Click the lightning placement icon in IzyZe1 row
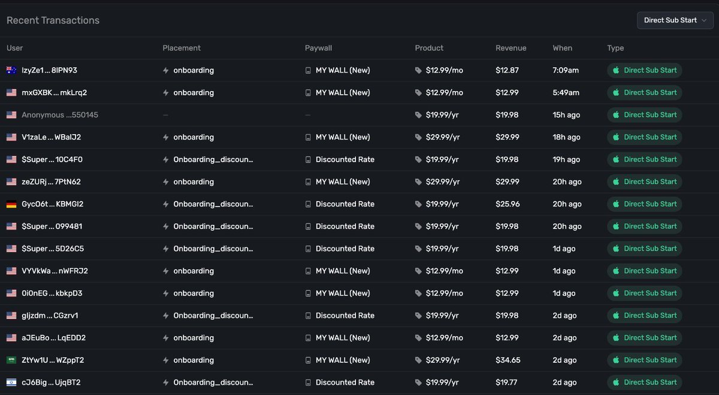 166,70
